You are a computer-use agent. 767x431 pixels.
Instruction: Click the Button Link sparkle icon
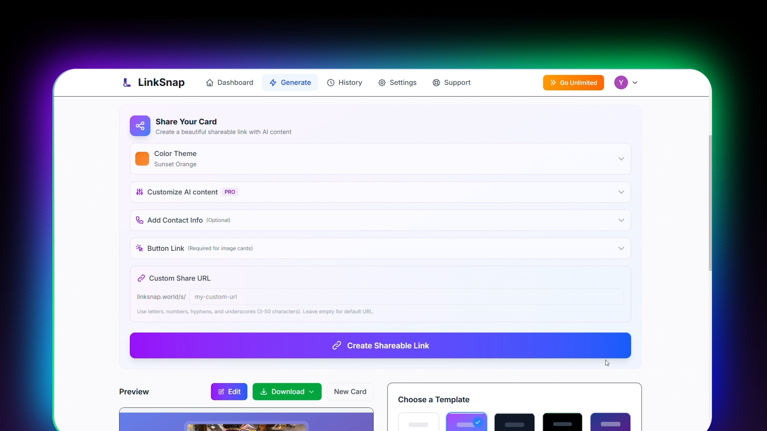(139, 248)
